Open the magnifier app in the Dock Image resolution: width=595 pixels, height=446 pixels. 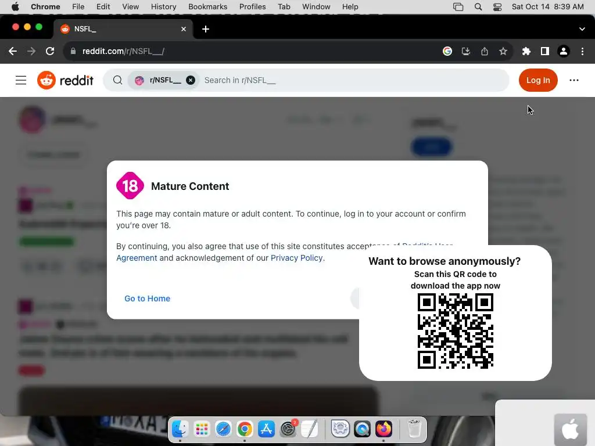[362, 429]
